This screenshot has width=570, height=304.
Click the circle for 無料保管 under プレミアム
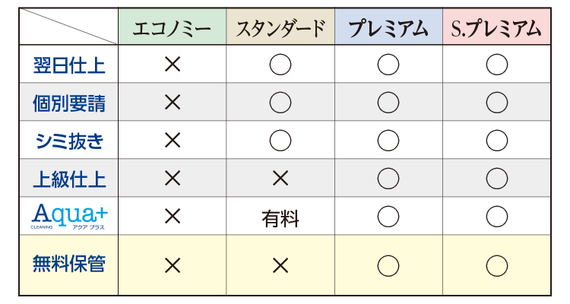388,266
